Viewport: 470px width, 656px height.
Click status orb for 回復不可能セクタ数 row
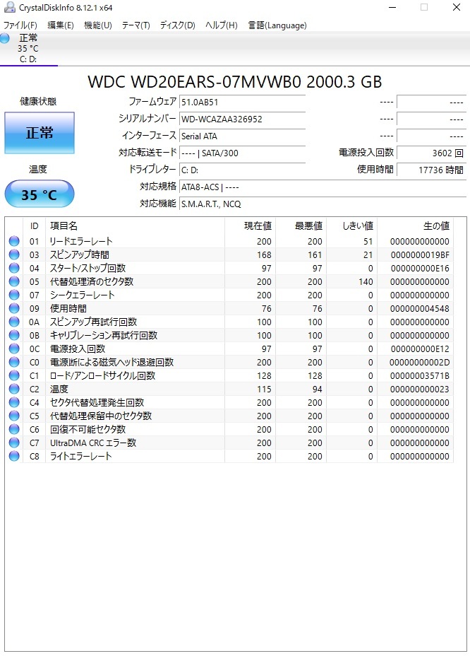14,429
